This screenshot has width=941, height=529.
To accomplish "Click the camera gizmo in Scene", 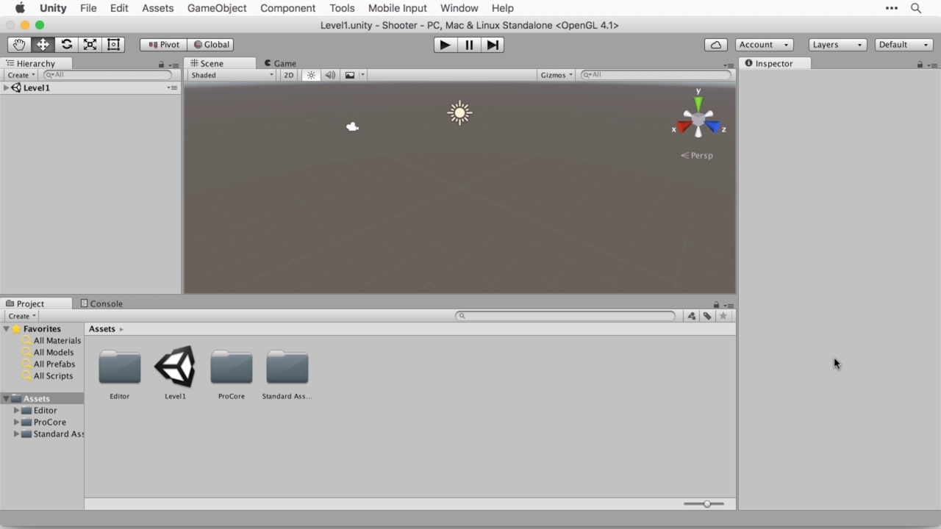I will 352,126.
